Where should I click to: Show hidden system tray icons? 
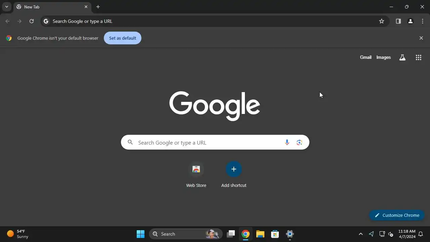361,234
